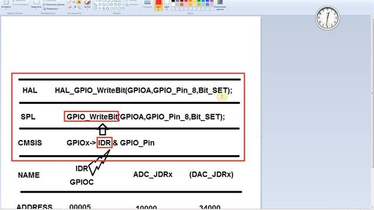374x210 pixels.
Task: Click the '00005' address value
Action: (80, 207)
